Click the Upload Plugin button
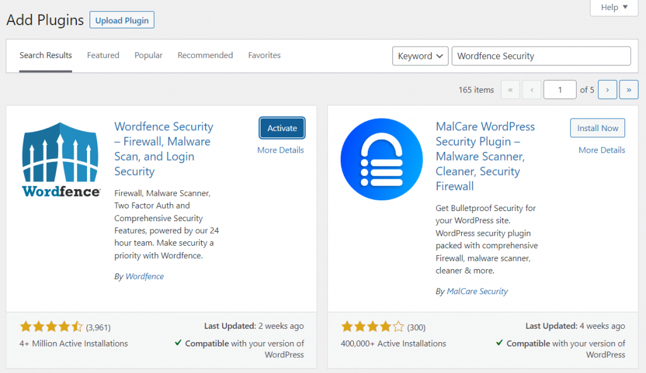Image resolution: width=646 pixels, height=373 pixels. coord(122,20)
